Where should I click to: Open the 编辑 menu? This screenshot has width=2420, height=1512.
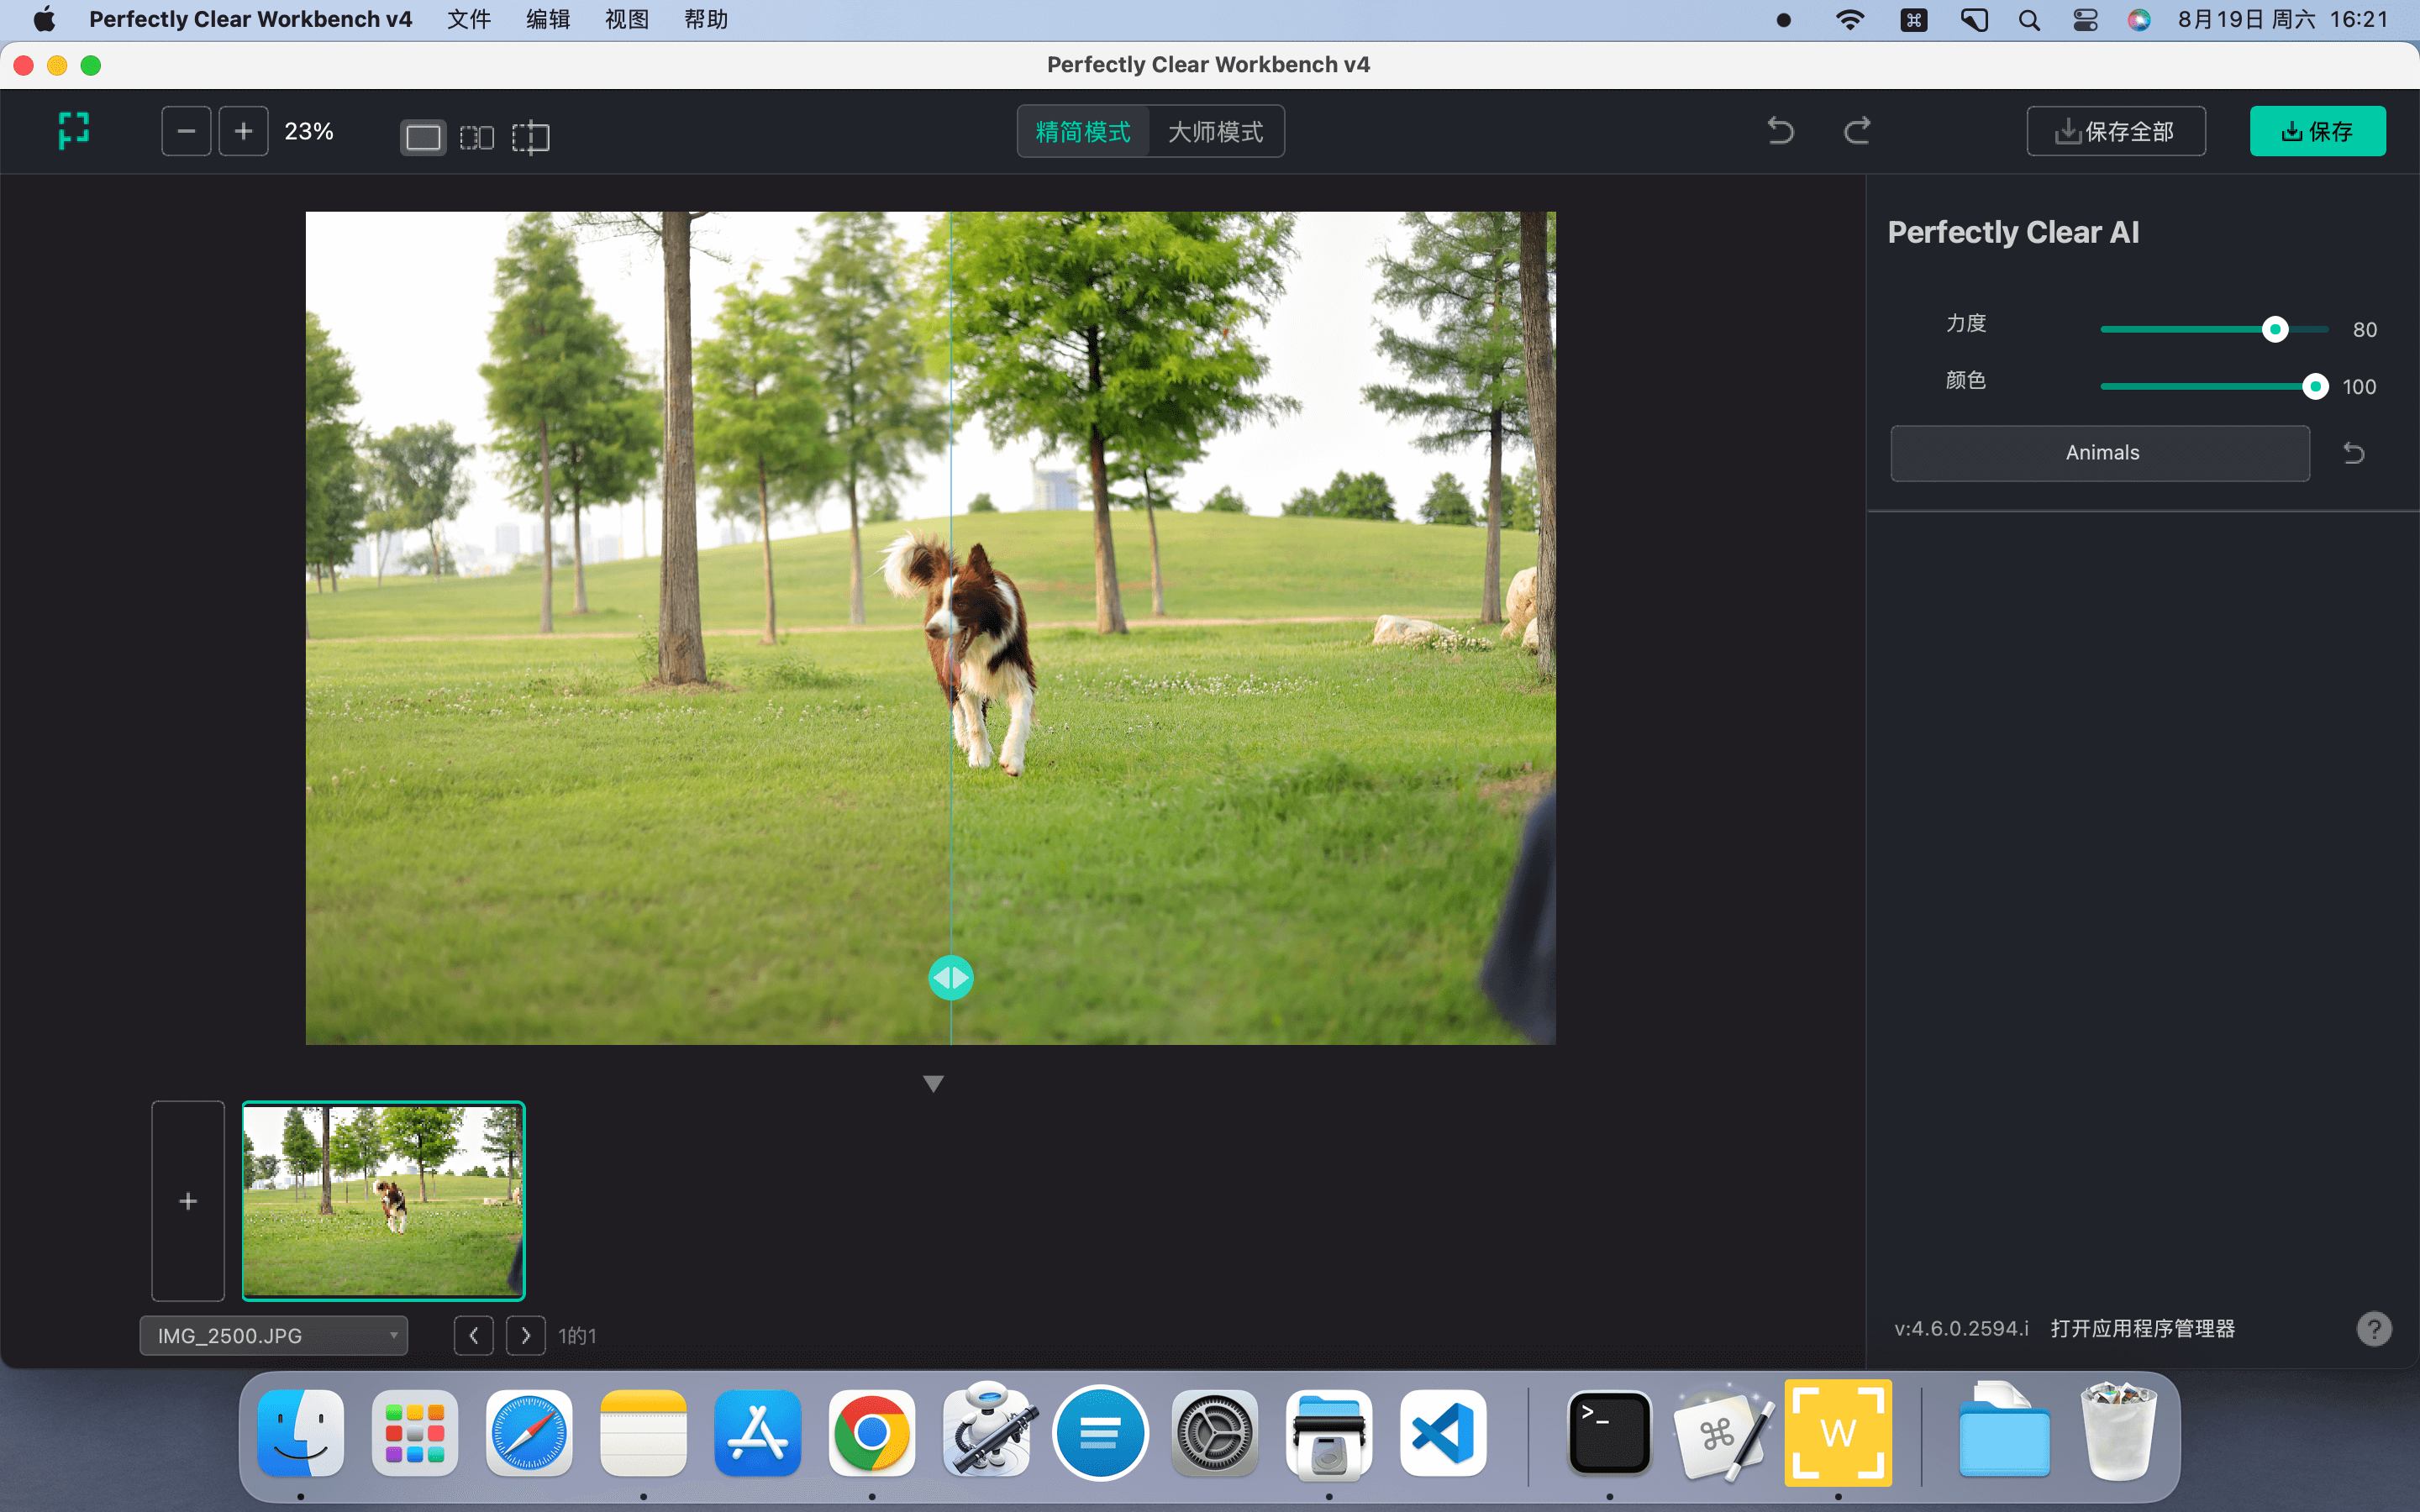548,20
